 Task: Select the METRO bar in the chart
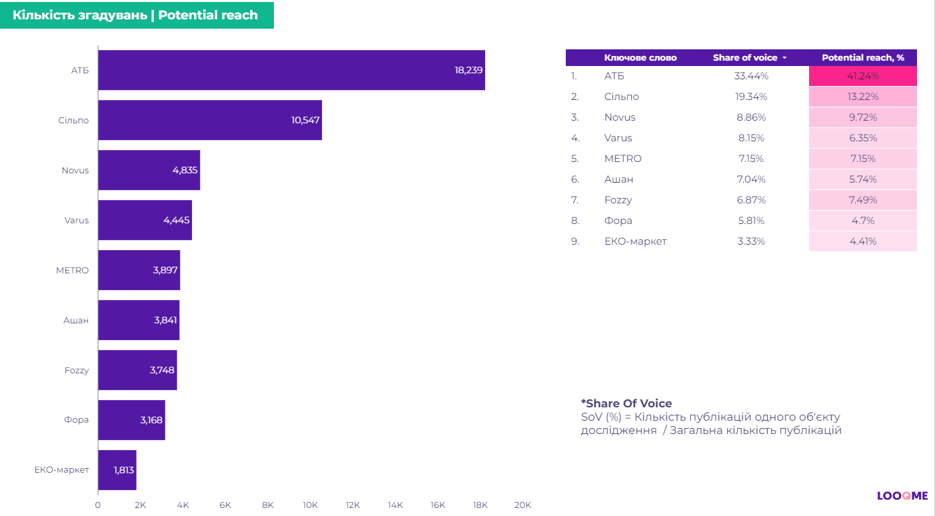coord(139,270)
